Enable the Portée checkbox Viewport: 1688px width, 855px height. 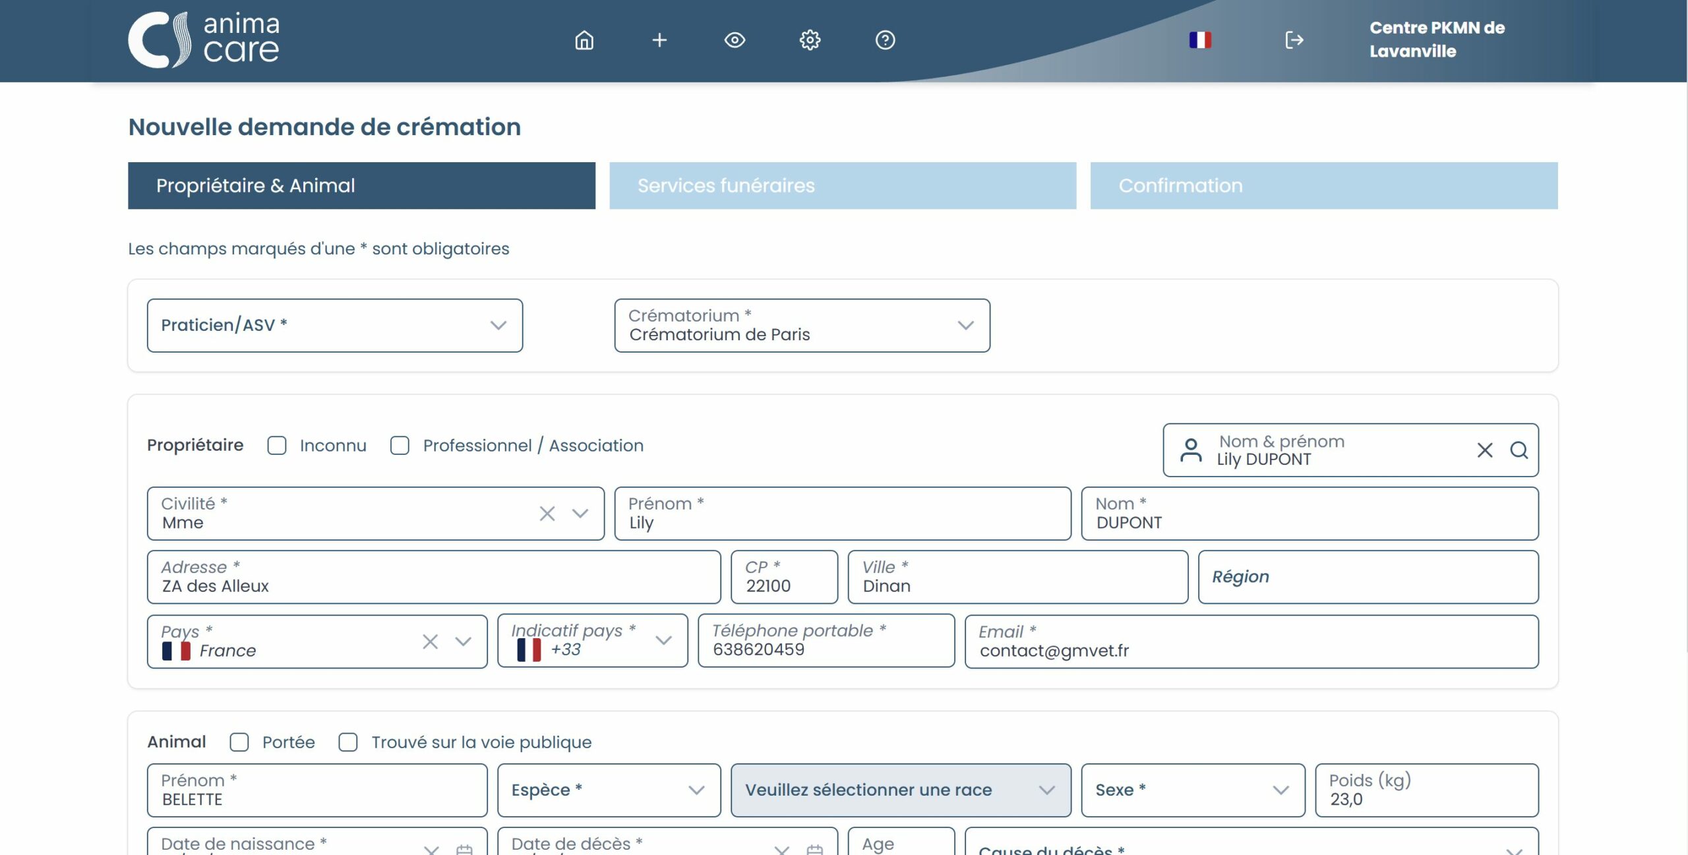[239, 742]
